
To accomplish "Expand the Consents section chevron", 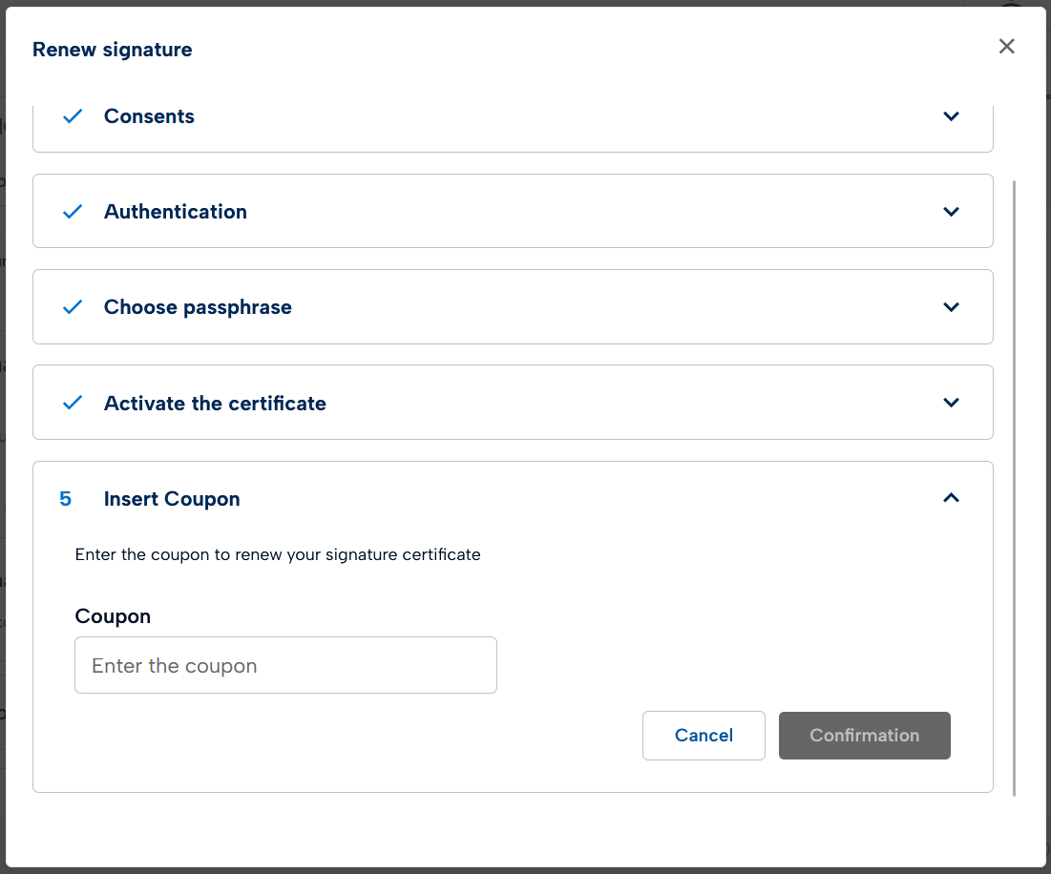I will pyautogui.click(x=951, y=116).
